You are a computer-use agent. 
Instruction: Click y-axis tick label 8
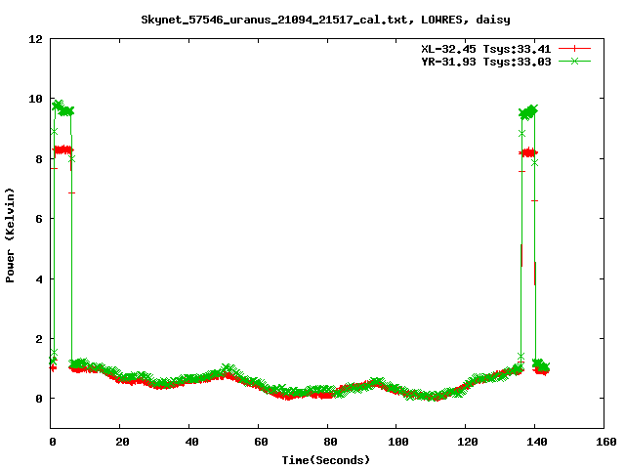(x=39, y=159)
